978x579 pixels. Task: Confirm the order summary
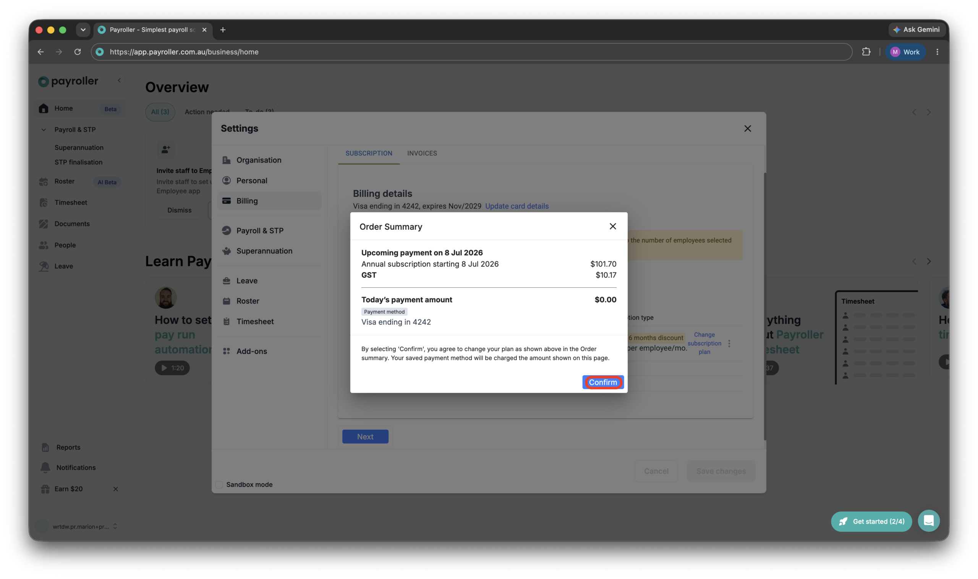pos(602,382)
